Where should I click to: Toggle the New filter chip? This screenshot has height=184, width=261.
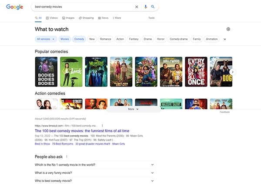(x=92, y=39)
